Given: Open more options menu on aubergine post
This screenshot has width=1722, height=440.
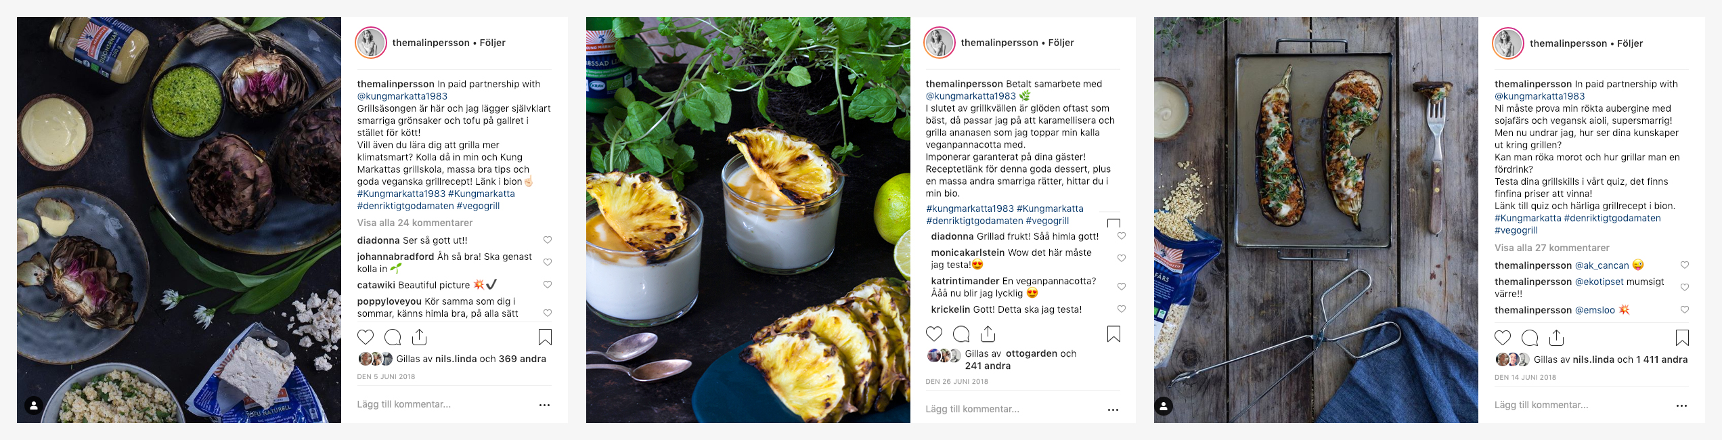Looking at the screenshot, I should pyautogui.click(x=1681, y=405).
